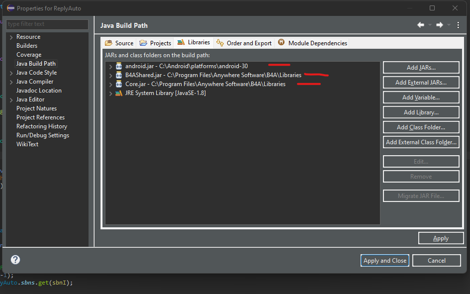Click the Source tab's package icon
Screen dimensions: 470x294
pos(108,43)
